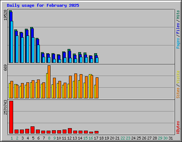Click day label 25 on the axis
This screenshot has height=142, width=182.
[x=139, y=138]
